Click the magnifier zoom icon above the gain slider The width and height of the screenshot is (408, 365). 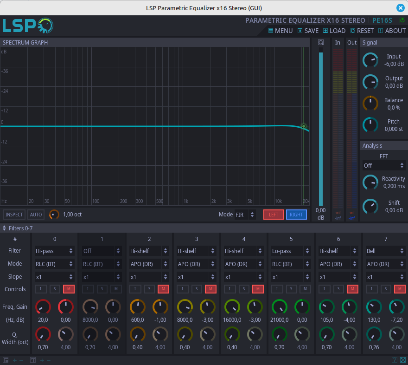point(321,42)
